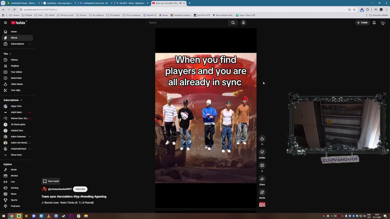Share this Short

click(262, 179)
